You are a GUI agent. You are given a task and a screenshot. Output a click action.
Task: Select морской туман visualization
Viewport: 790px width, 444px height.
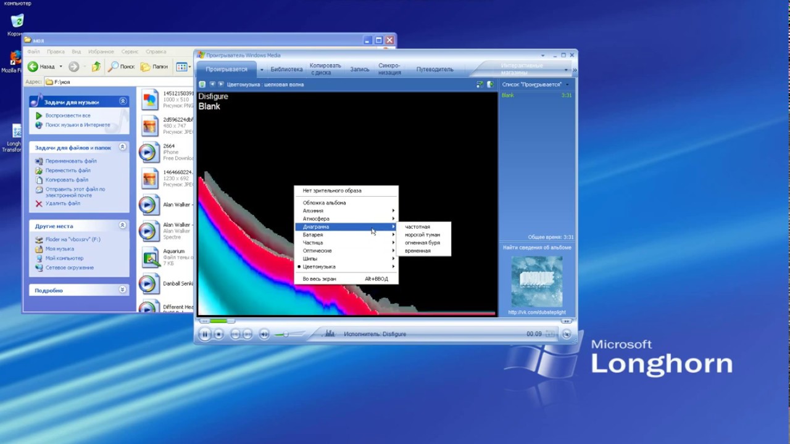(424, 235)
